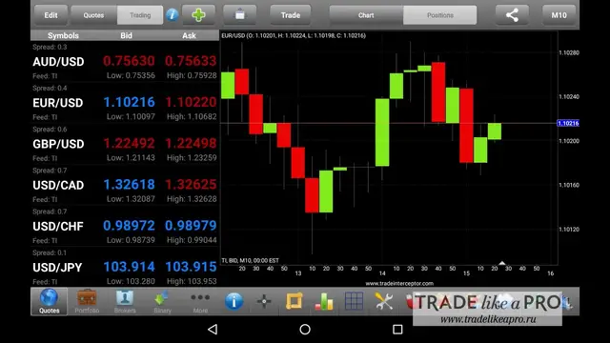This screenshot has height=343, width=610.
Task: Open the grid layout icon
Action: coord(354,301)
